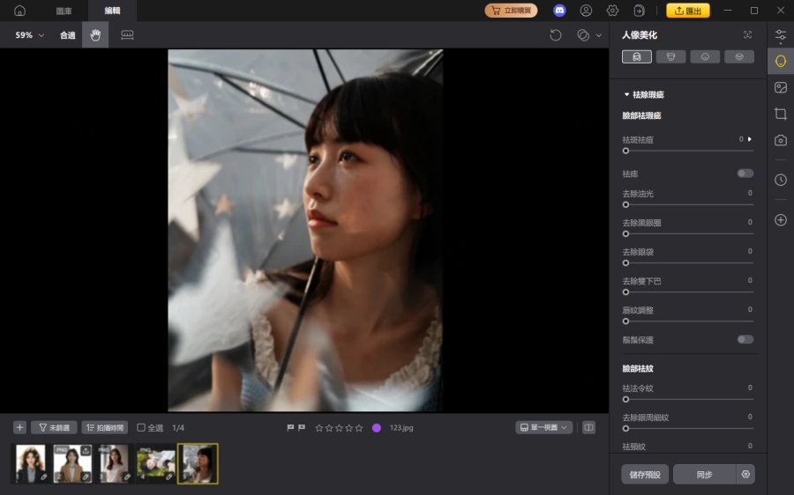Viewport: 794px width, 495px height.
Task: Toggle the 祛痣 switch
Action: (745, 174)
